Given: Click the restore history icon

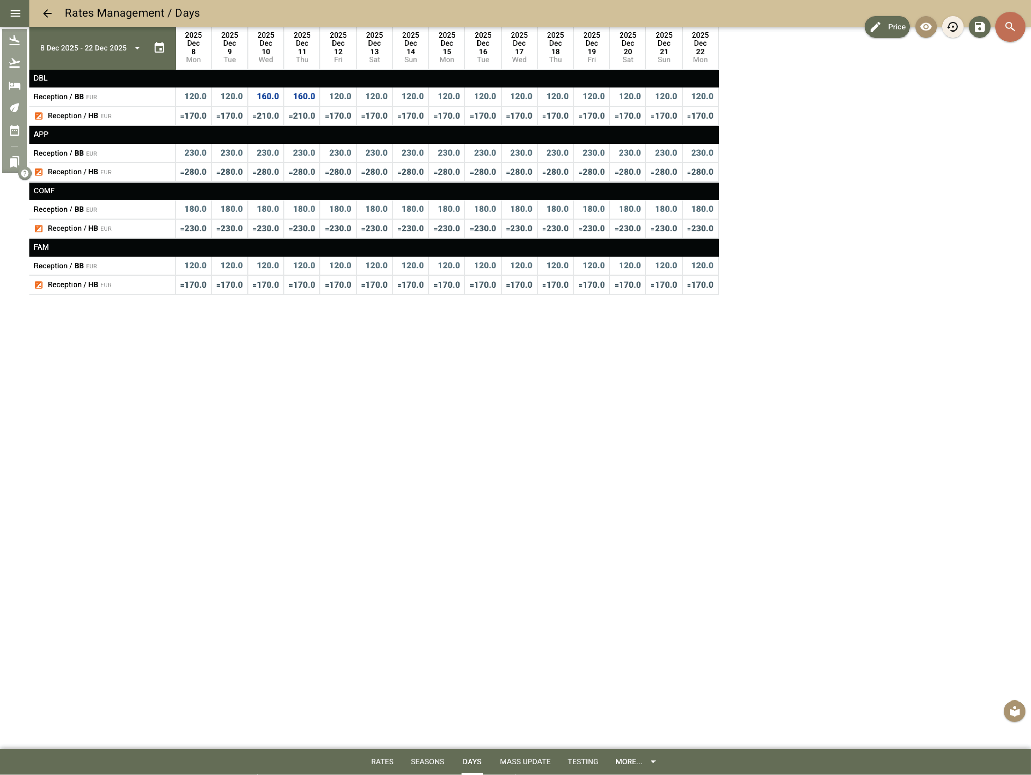Looking at the screenshot, I should [x=952, y=27].
